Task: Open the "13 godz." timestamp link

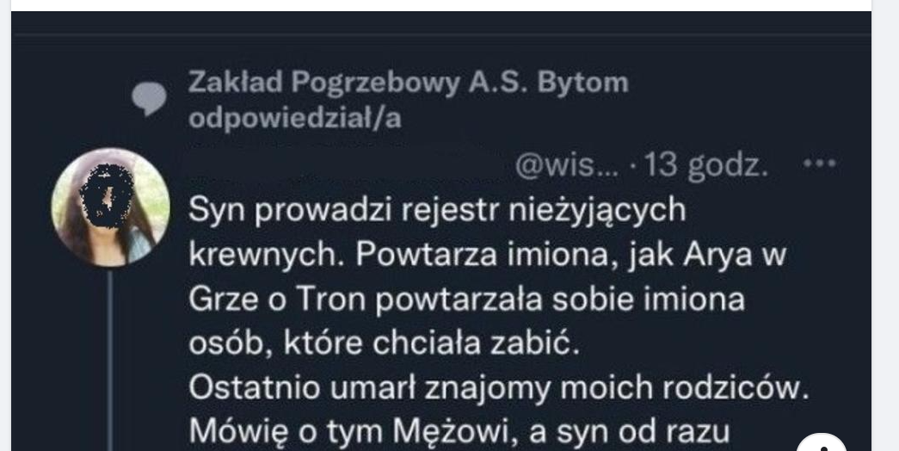Action: (x=705, y=164)
